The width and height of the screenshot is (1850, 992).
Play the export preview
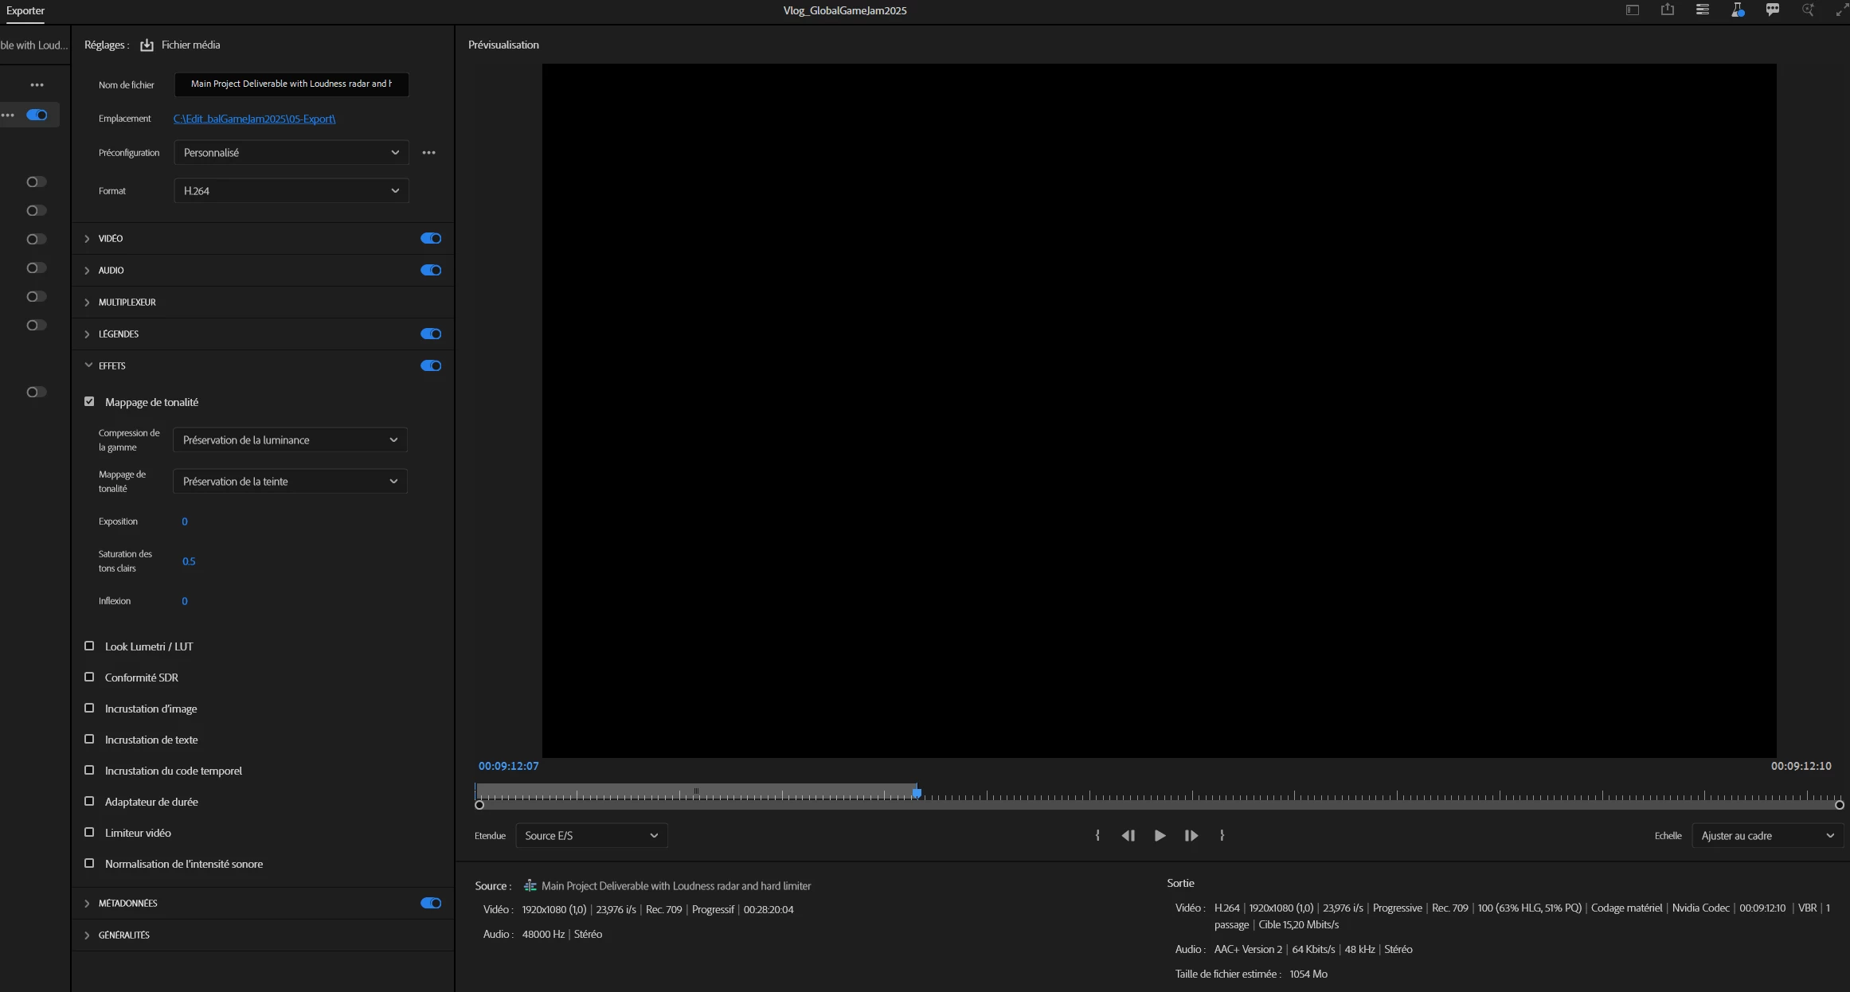click(1160, 835)
